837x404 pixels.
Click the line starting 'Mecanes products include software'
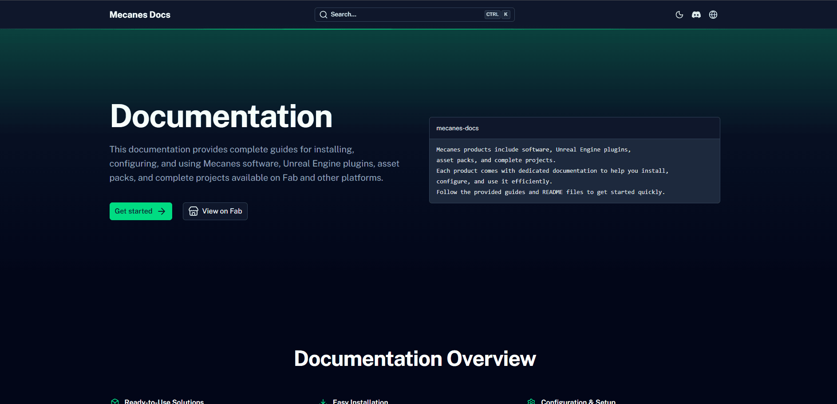533,149
